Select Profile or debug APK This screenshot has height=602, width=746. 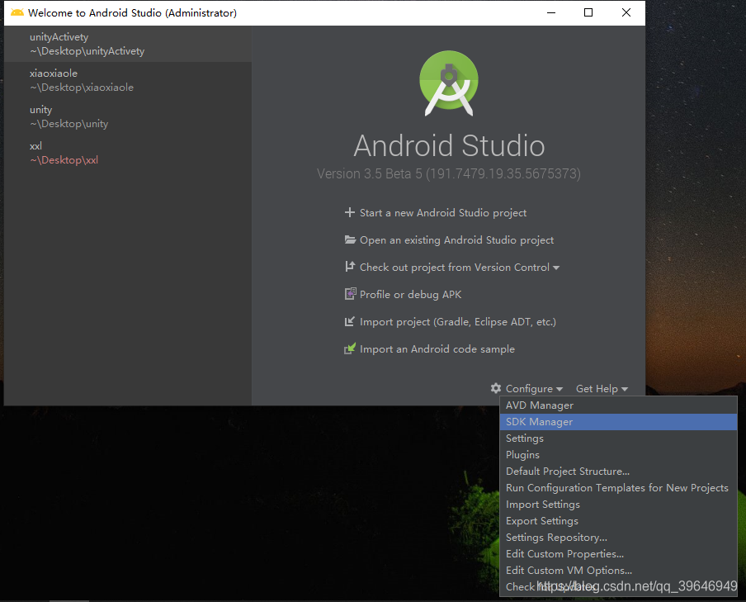411,294
